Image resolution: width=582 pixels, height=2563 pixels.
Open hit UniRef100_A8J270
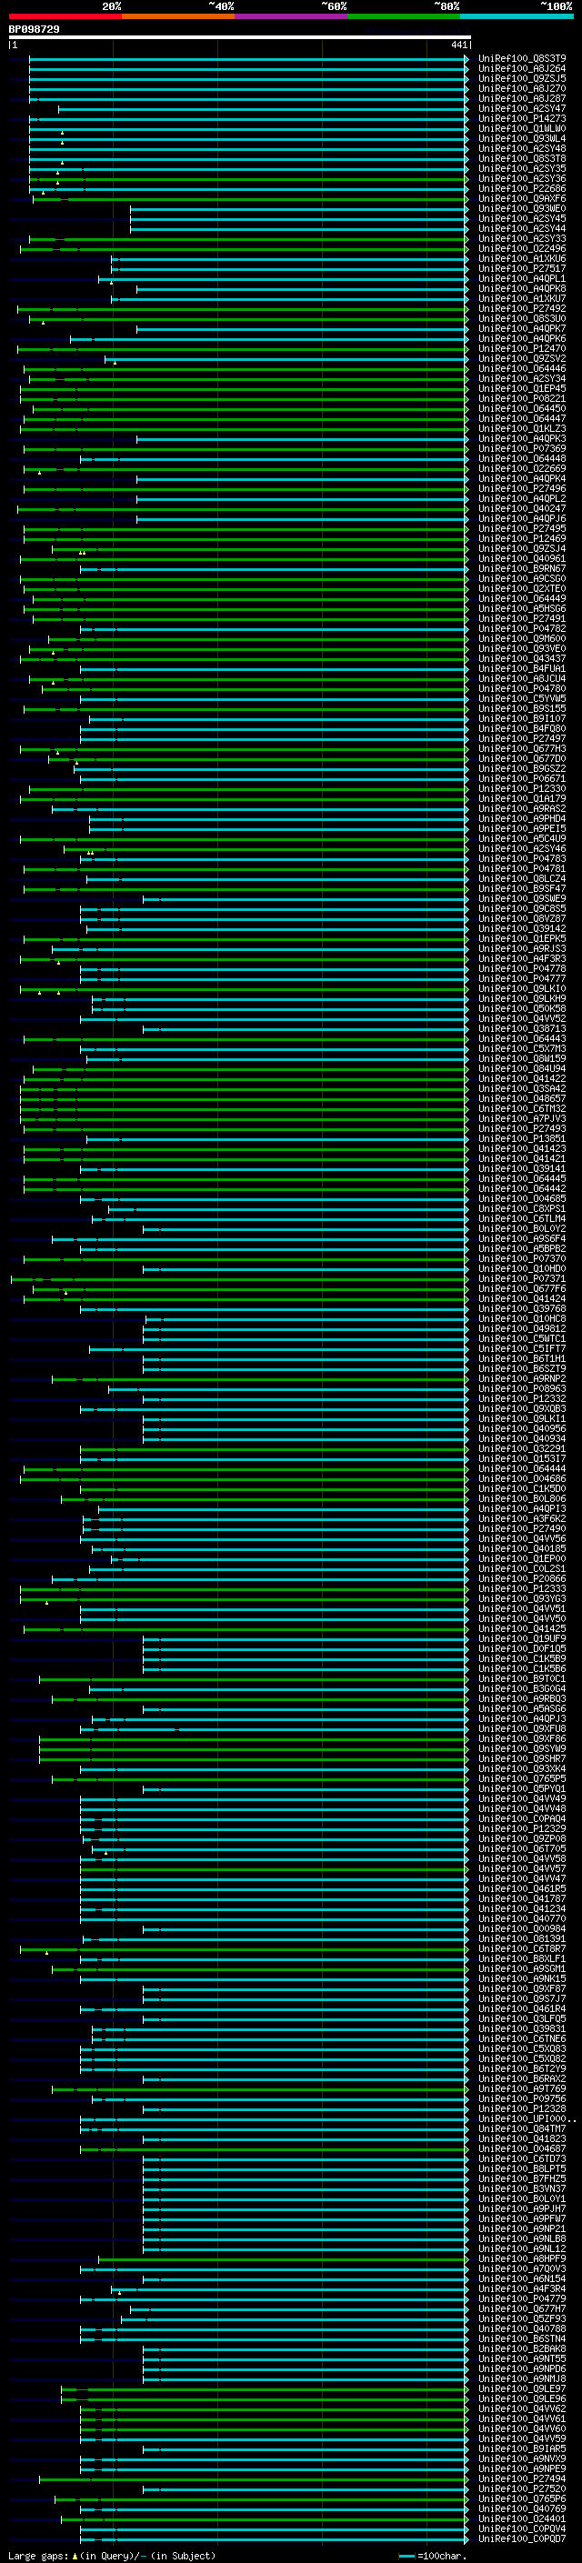click(x=522, y=88)
